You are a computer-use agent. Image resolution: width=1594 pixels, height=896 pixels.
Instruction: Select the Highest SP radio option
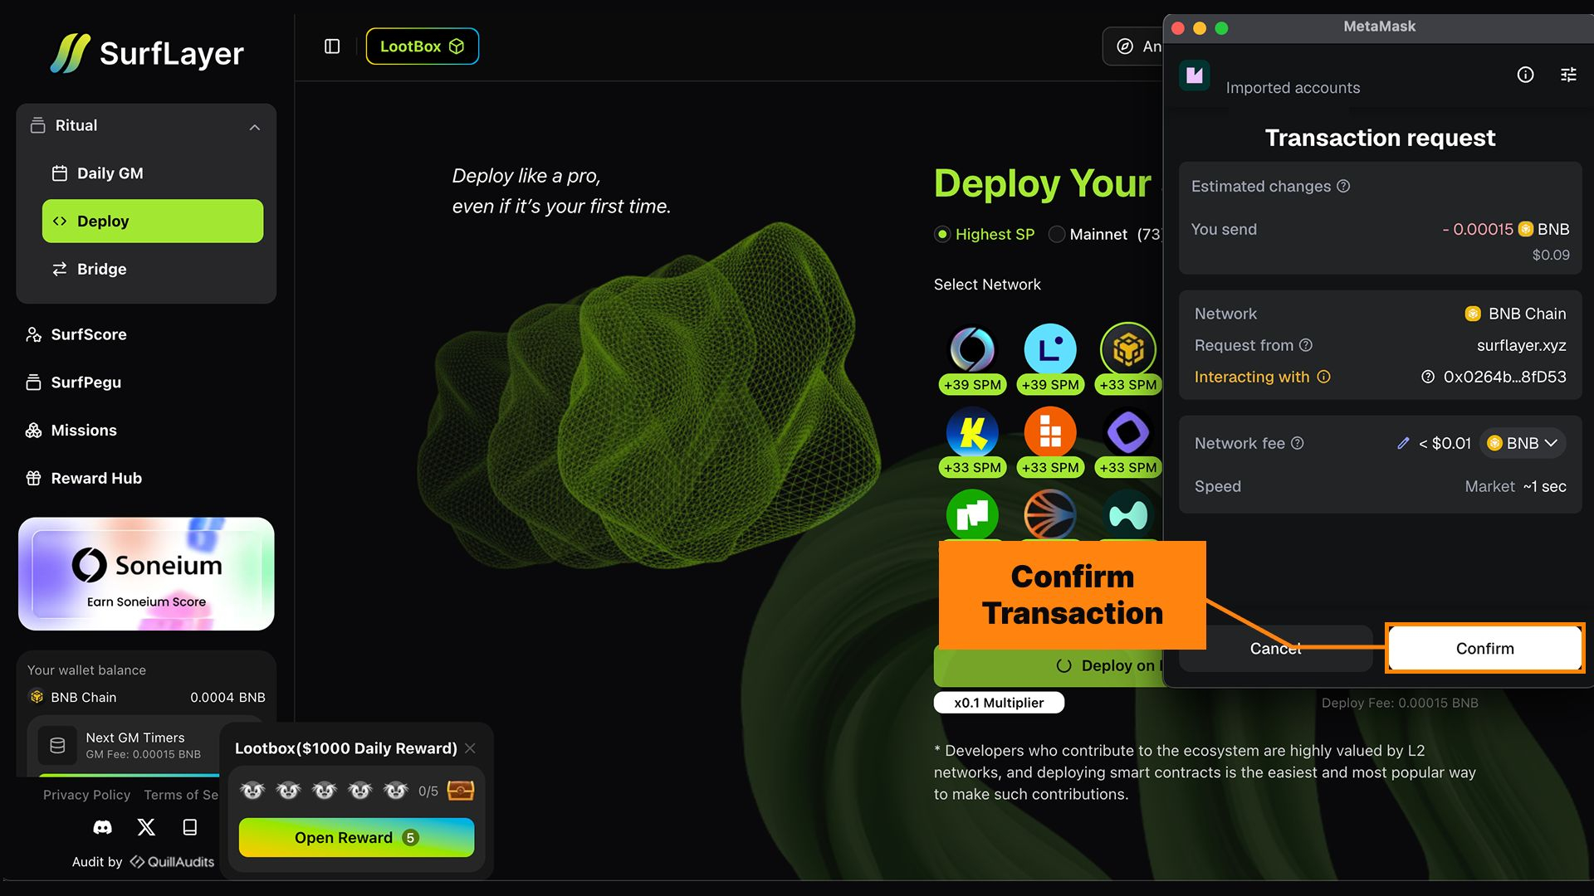point(942,234)
